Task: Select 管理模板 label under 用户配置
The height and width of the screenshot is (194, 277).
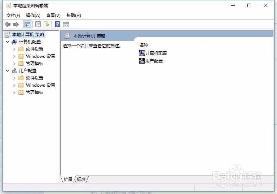Action: [35, 92]
